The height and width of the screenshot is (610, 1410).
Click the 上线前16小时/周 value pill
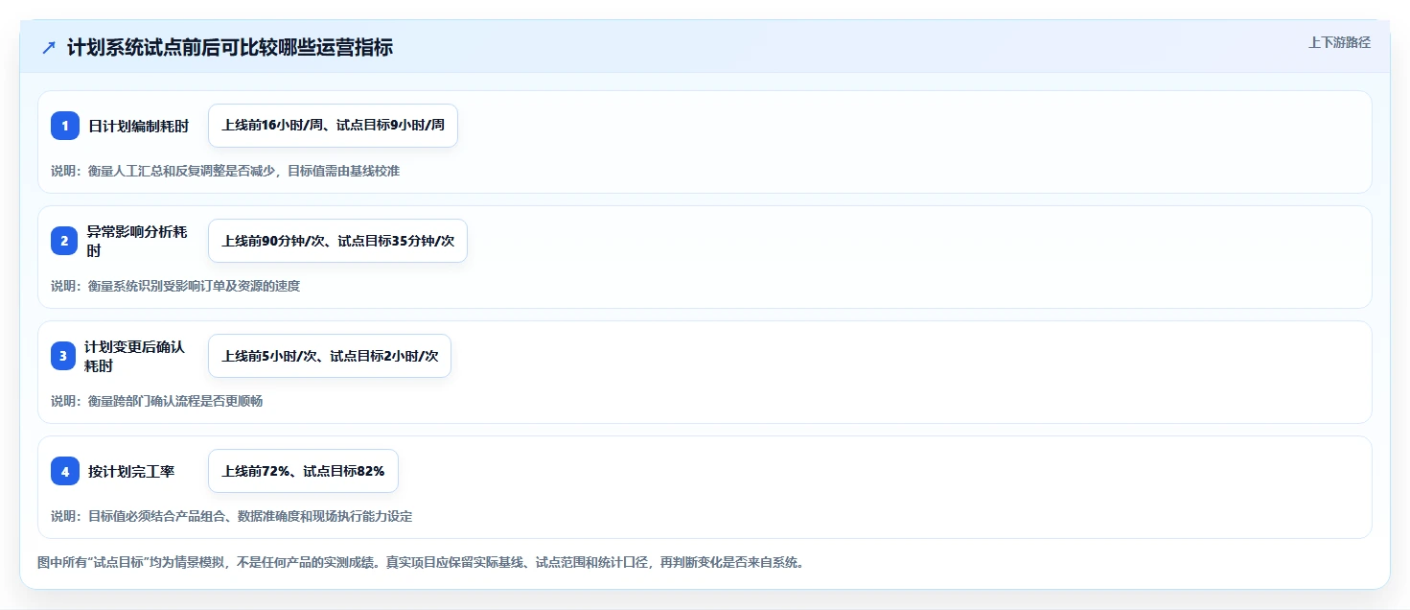[333, 126]
